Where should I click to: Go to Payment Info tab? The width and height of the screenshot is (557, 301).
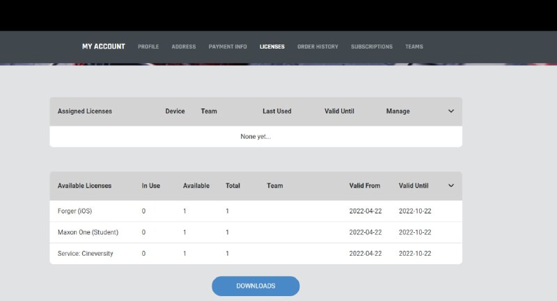click(228, 47)
